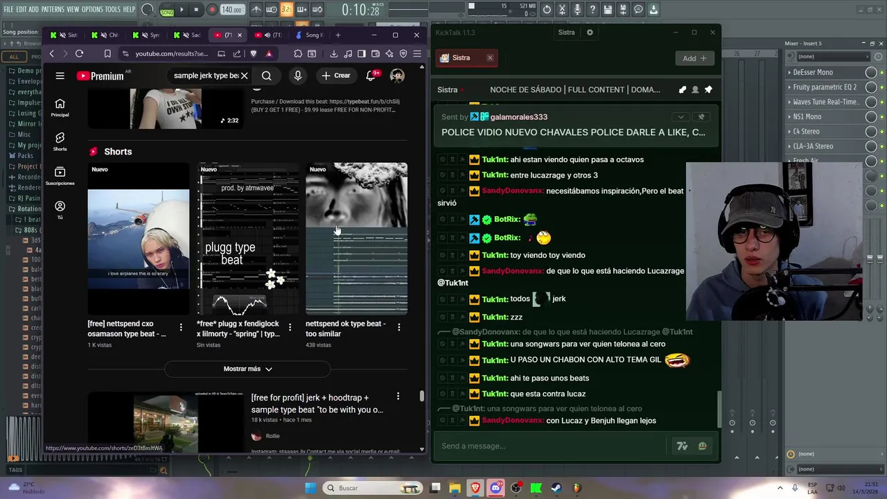Click FL Studio microphone recording icon
Viewport: 887px width, 499px height.
[577, 10]
